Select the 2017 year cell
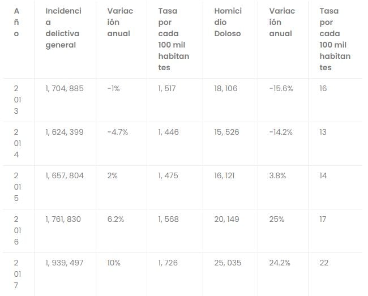Viewport: 368px width, 296px height. pos(16,274)
